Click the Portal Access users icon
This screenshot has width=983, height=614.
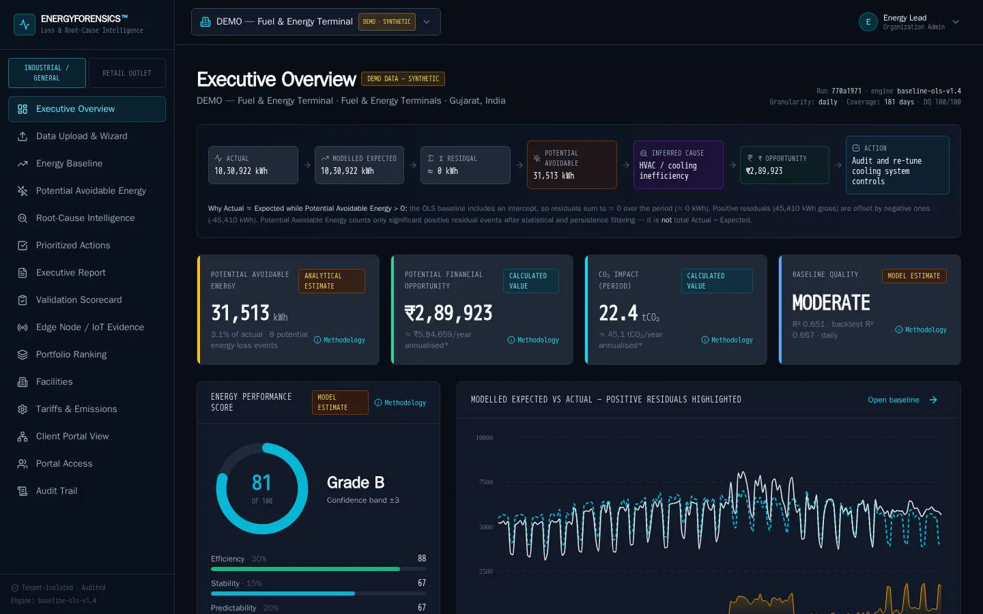pos(23,464)
